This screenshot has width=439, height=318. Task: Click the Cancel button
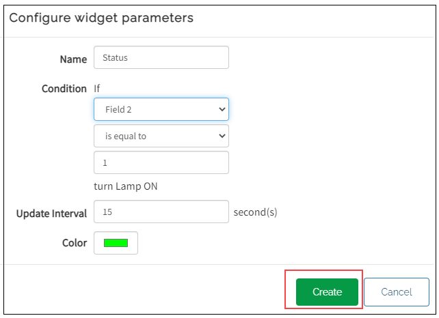(x=396, y=292)
